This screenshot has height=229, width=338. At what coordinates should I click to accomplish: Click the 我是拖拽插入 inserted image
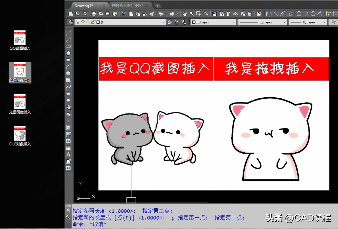click(271, 115)
